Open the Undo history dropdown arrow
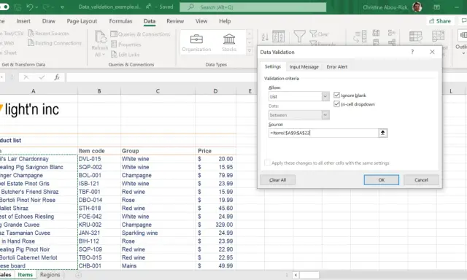The image size is (467, 280). (36, 7)
